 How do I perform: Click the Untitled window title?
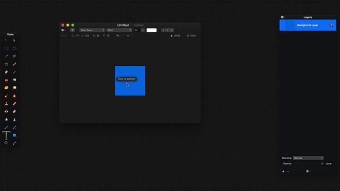tap(123, 25)
